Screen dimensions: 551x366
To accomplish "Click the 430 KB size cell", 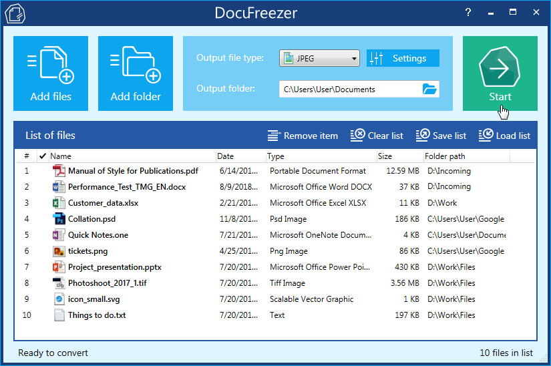I will click(407, 267).
